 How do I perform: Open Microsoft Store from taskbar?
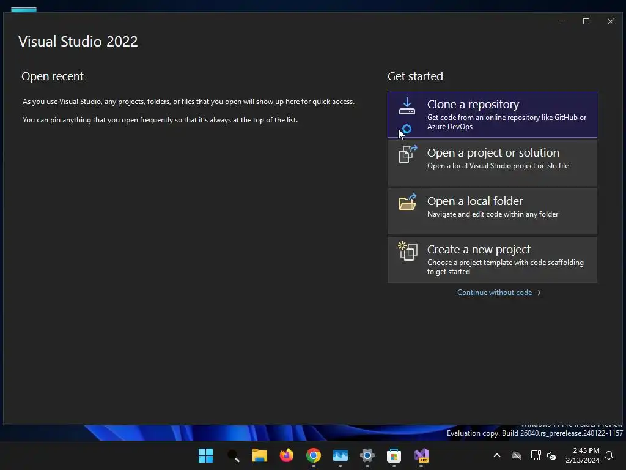394,455
